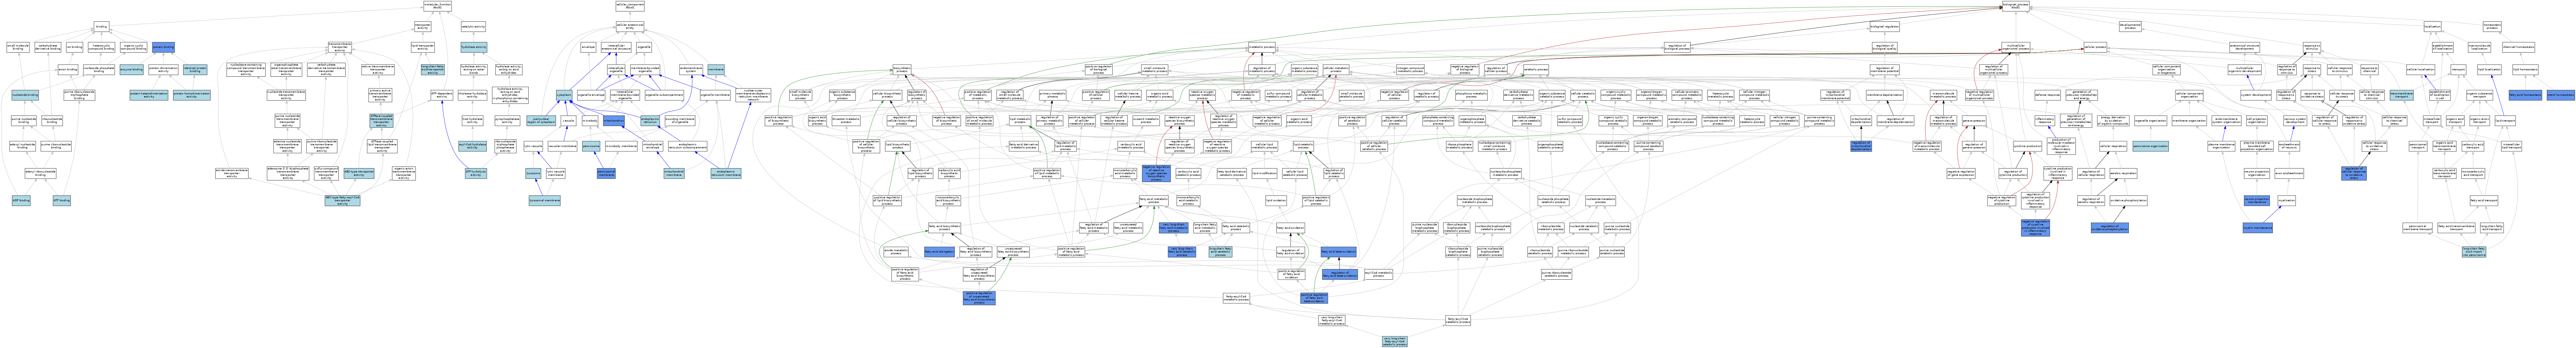2576x348 pixels.
Task: Click the "neuron projection maintenance" node
Action: [2257, 201]
